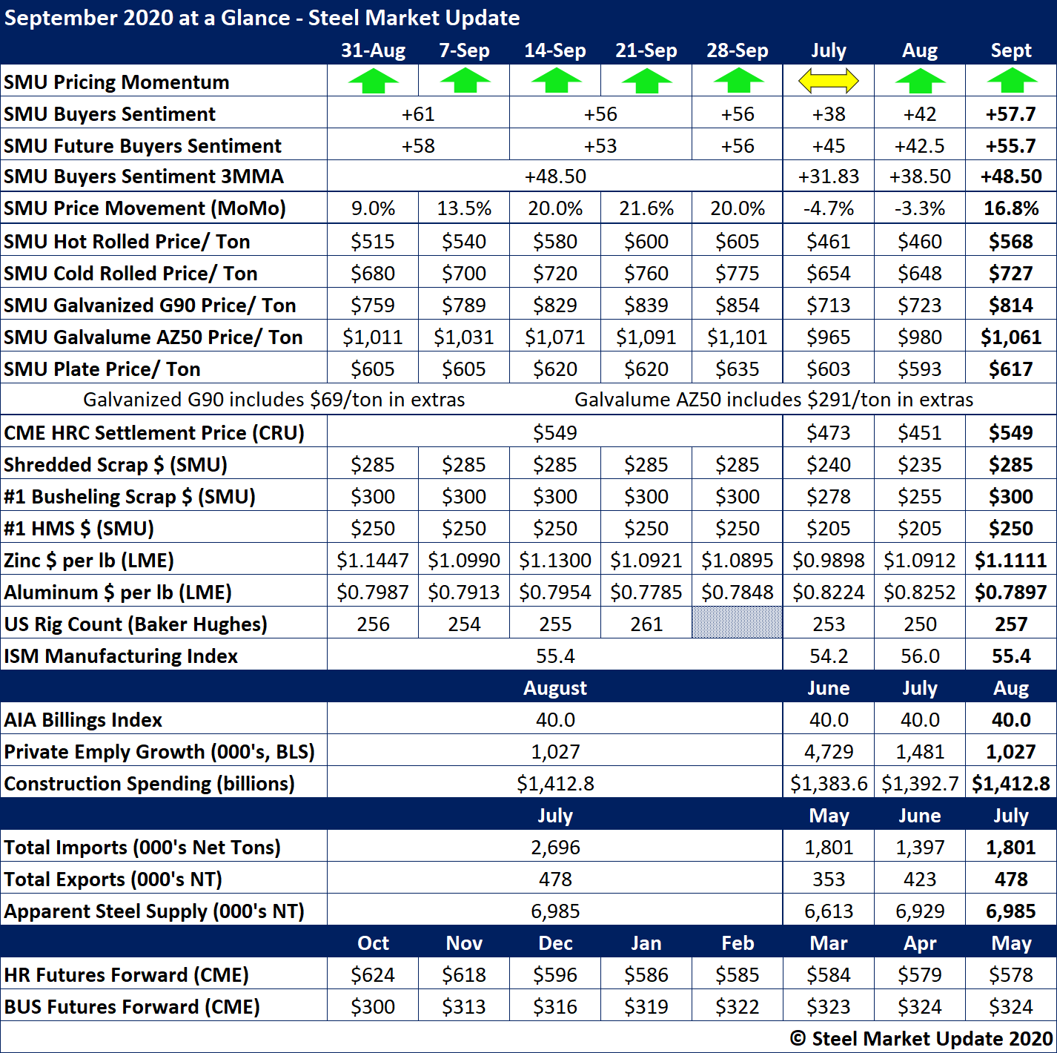This screenshot has width=1057, height=1053.
Task: Select the title September 2020 at a Glance
Action: [x=262, y=18]
